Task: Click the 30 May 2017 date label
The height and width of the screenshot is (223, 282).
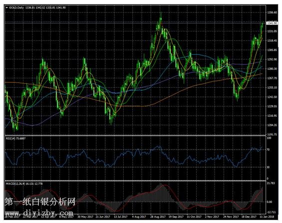Action: click(85, 217)
